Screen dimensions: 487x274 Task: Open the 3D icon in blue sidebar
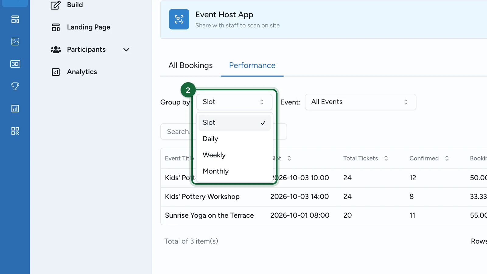15,64
